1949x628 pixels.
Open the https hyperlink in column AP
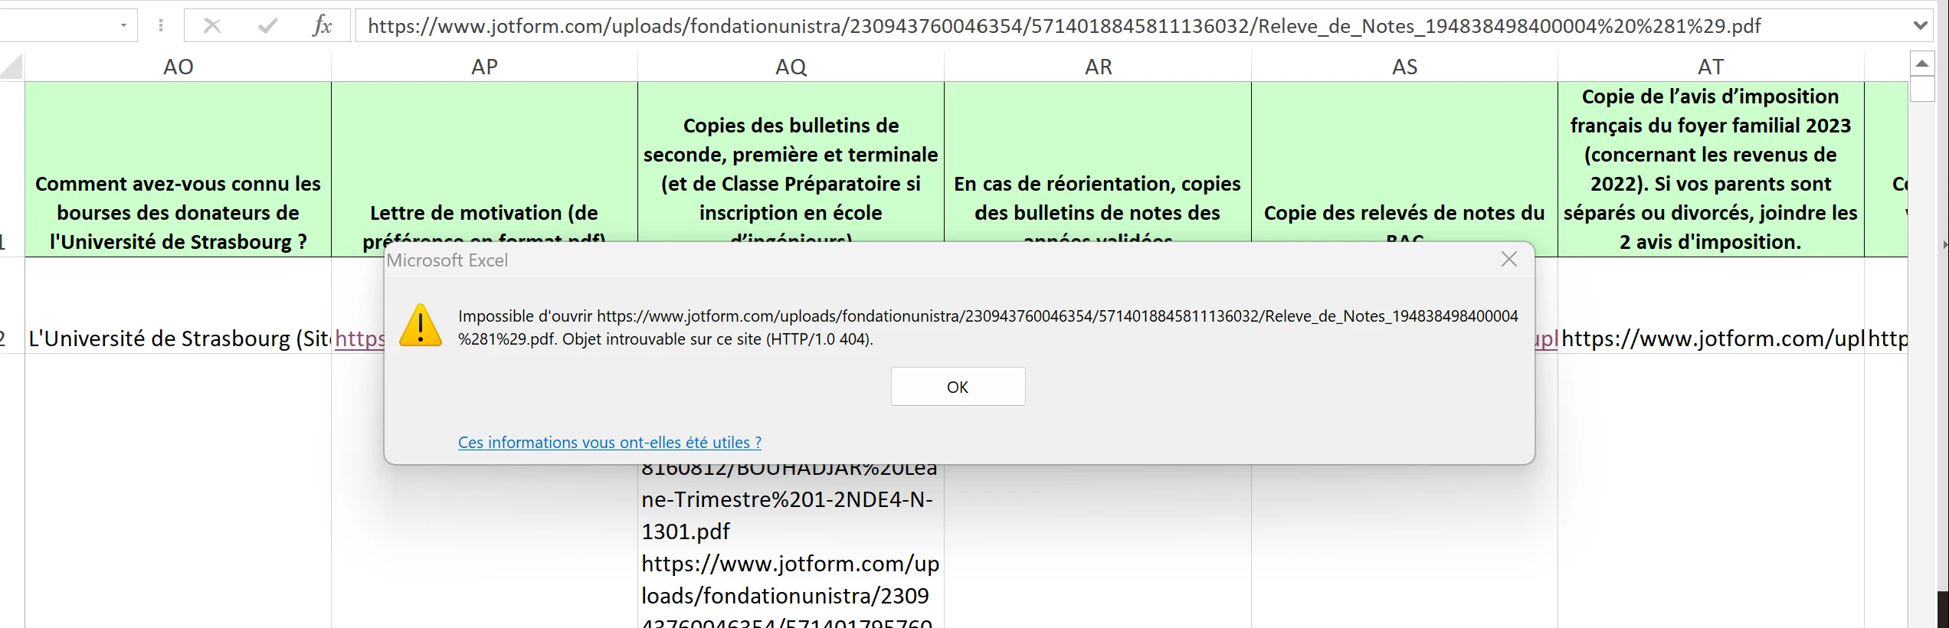359,339
